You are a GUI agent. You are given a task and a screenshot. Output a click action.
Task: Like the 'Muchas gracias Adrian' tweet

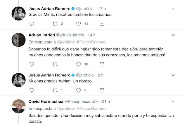click(79, 90)
